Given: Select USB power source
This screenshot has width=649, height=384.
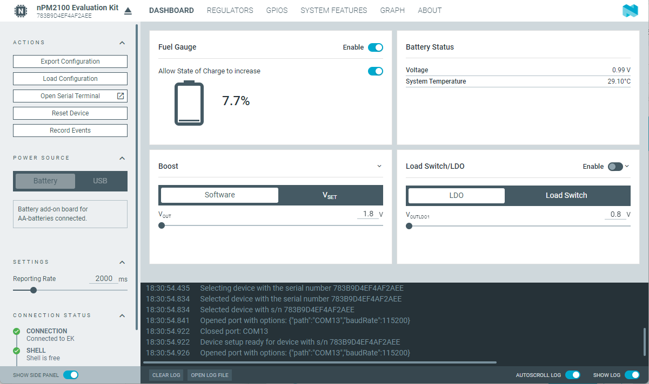Looking at the screenshot, I should click(x=100, y=181).
